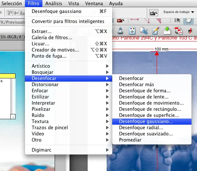Expand the Artístico submenu
The image size is (197, 171).
69,66
